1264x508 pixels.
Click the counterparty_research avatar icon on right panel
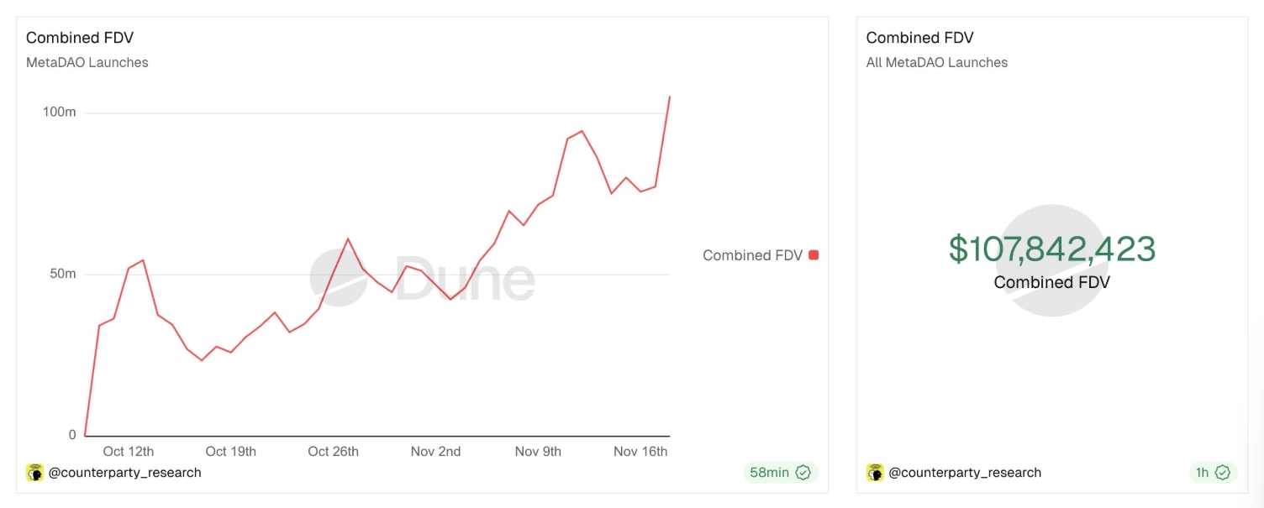(x=875, y=473)
